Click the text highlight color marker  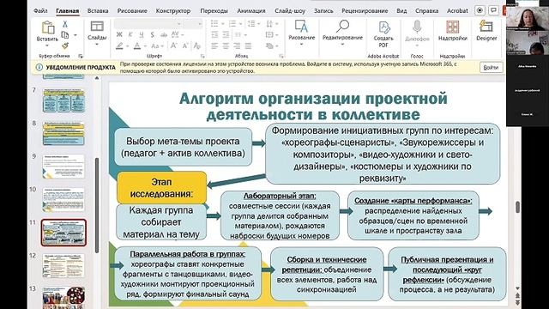coord(120,45)
